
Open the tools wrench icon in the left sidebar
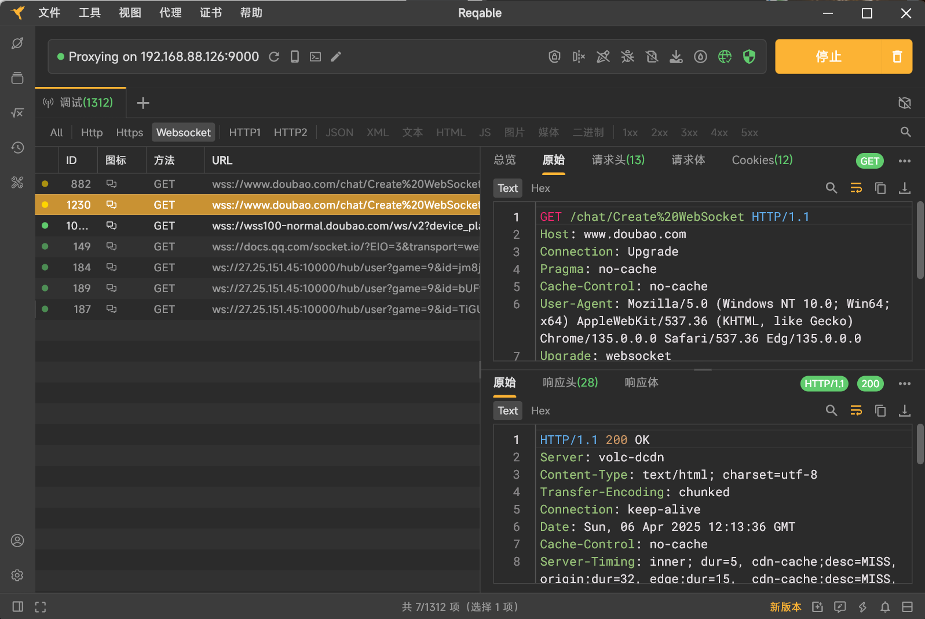17,183
